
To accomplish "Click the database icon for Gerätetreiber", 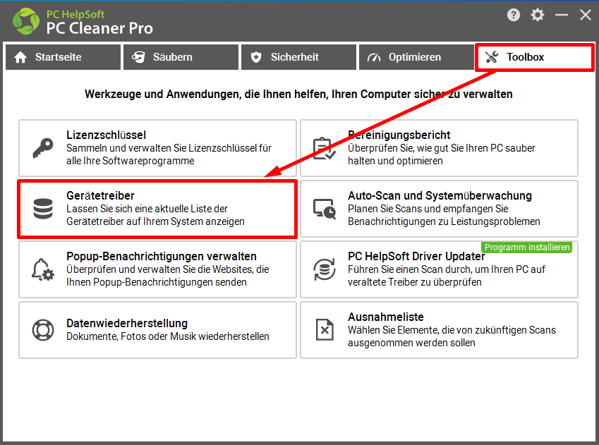I will pos(43,209).
